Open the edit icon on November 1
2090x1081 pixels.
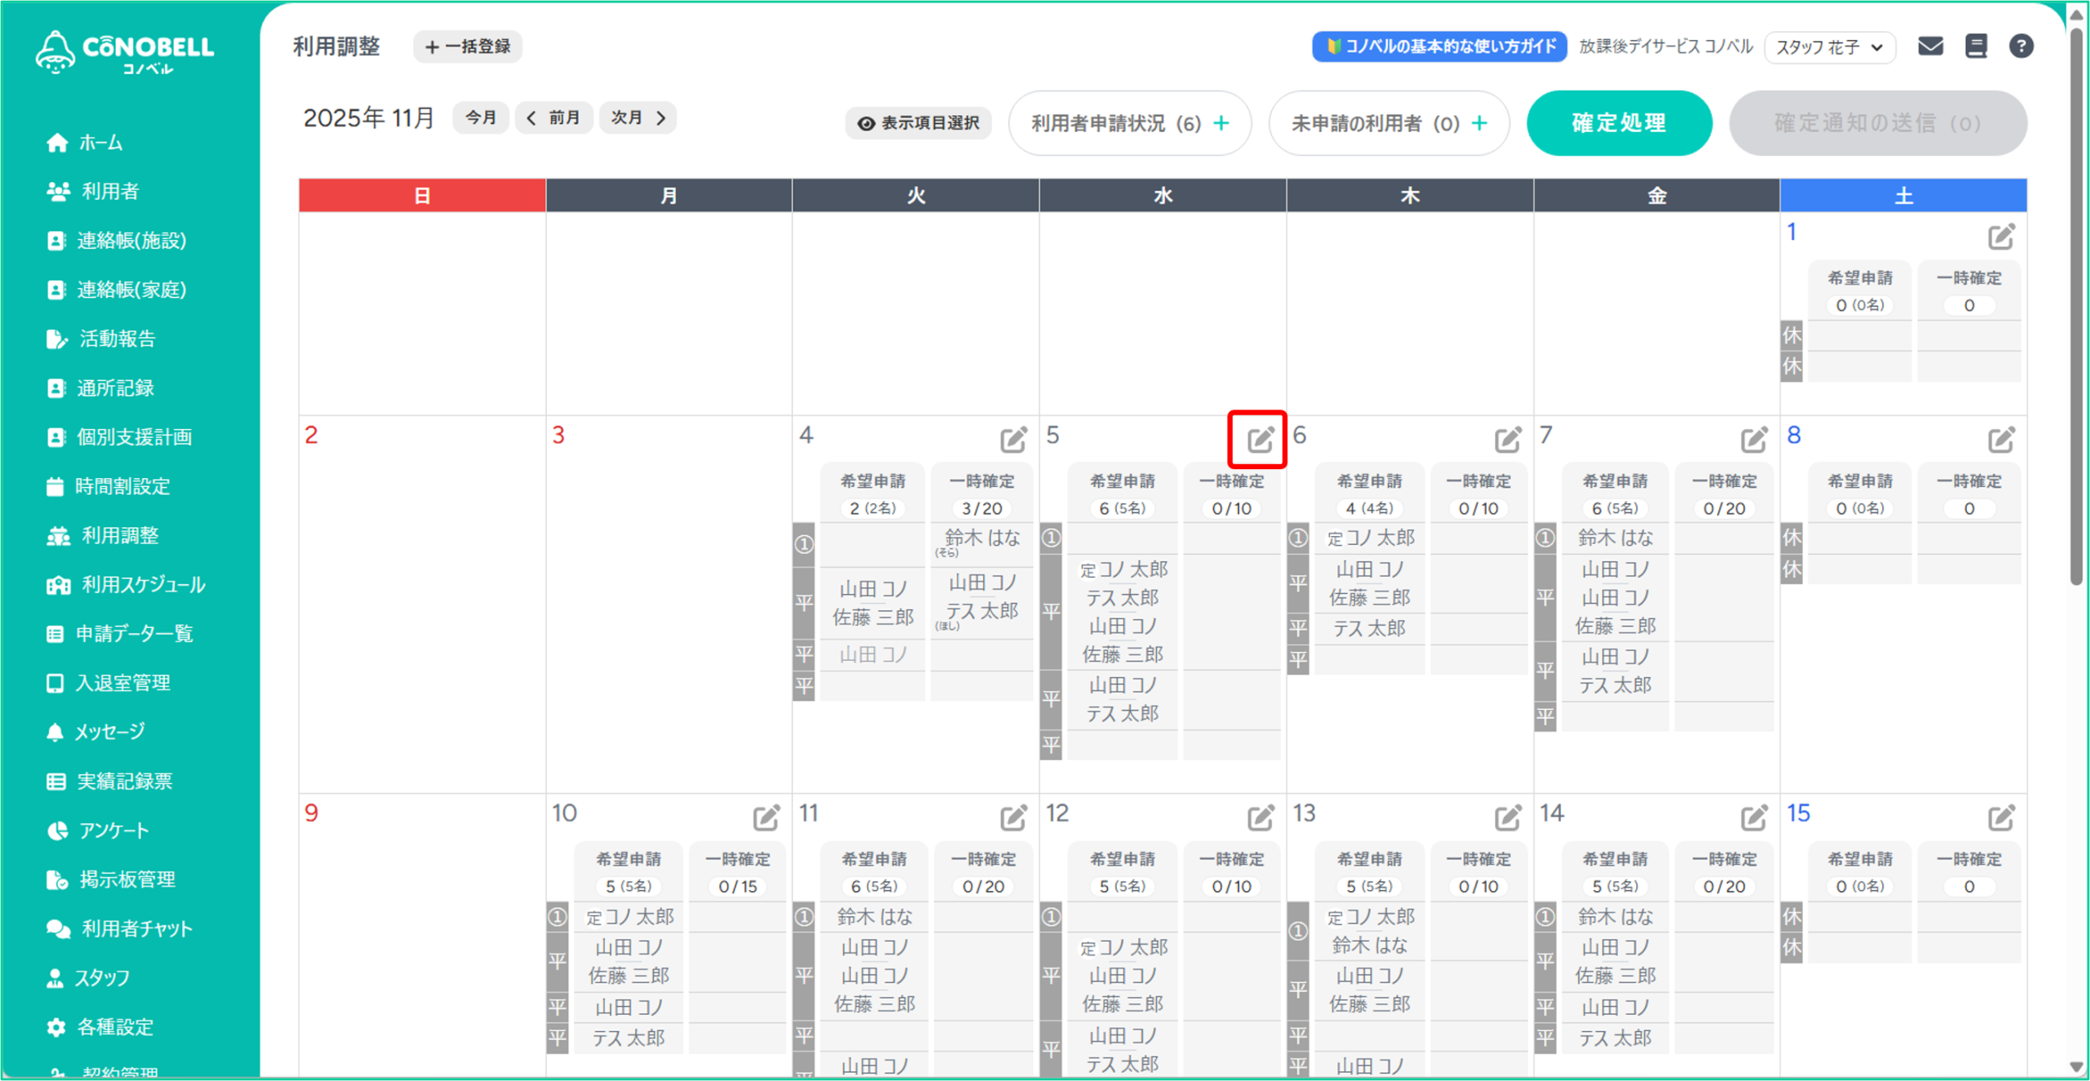(2000, 237)
